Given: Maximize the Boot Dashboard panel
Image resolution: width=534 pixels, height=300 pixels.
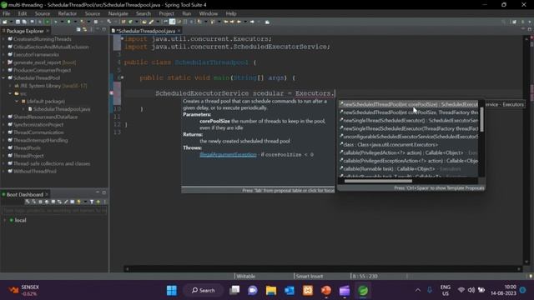Looking at the screenshot, I should 103,192.
